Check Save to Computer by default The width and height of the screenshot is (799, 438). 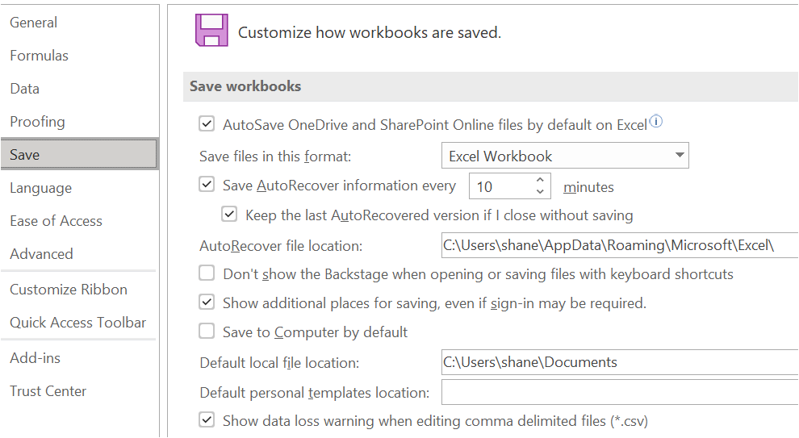(207, 331)
